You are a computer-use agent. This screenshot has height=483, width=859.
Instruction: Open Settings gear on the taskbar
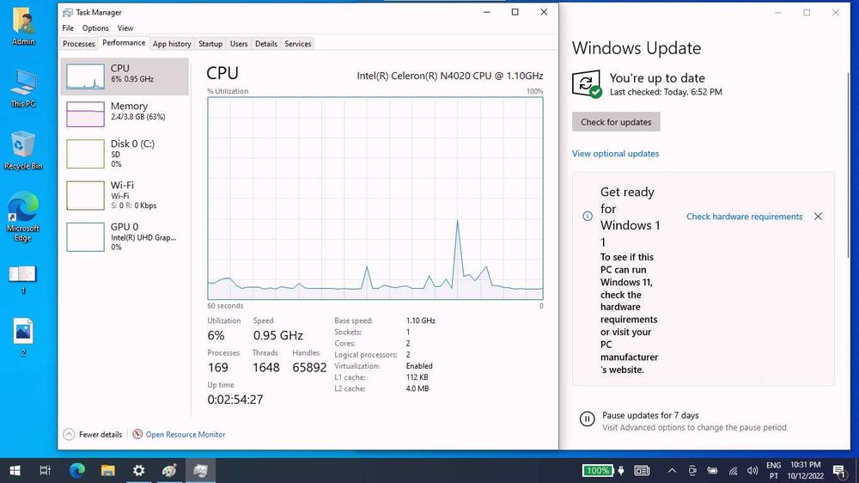click(x=138, y=470)
